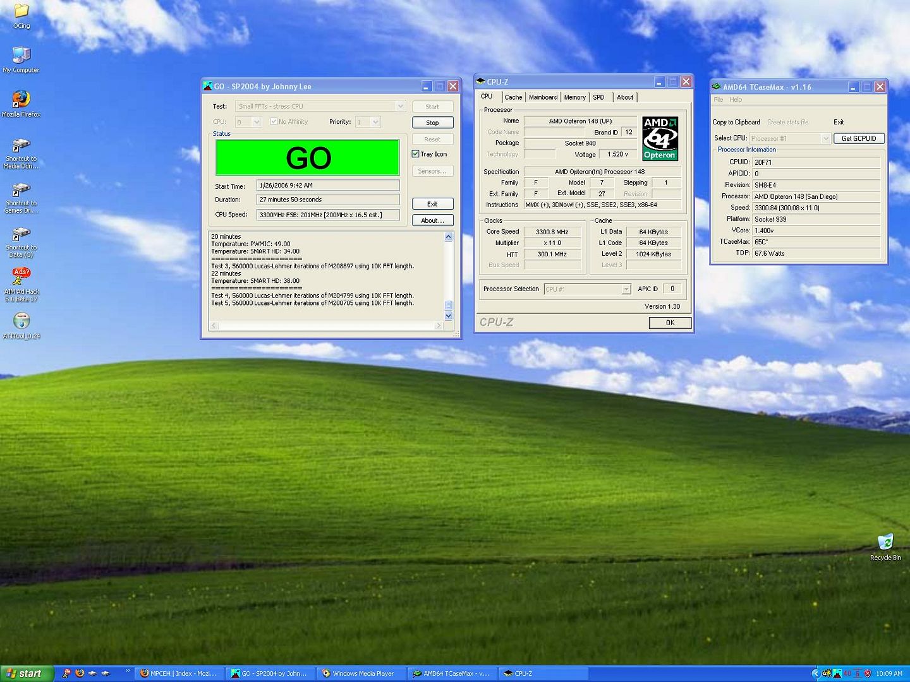Click the Firefox icon in Quick Launch
The image size is (910, 682).
(80, 673)
